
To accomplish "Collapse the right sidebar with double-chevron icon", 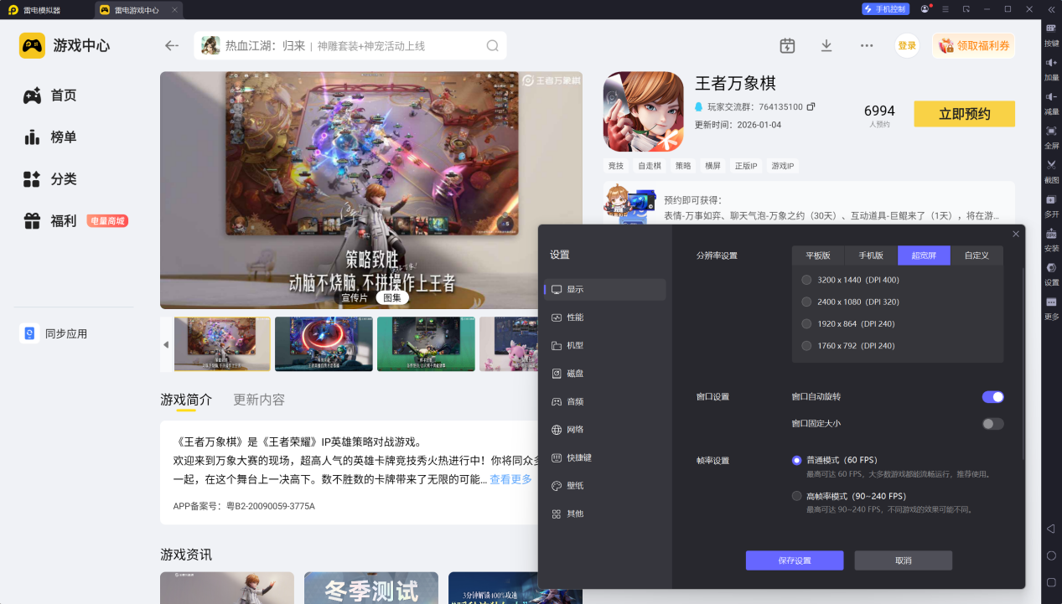I will [x=1051, y=9].
